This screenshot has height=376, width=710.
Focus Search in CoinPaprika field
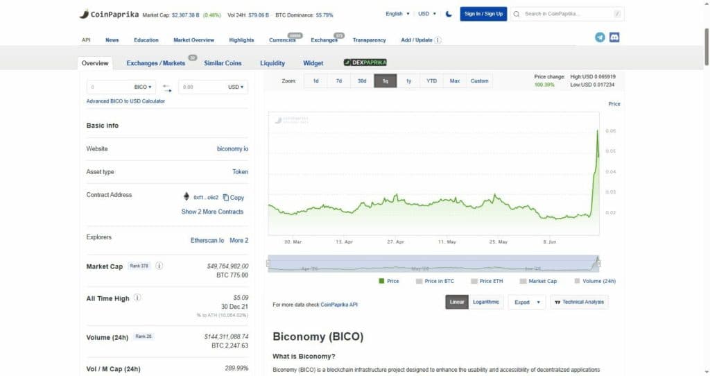[x=567, y=14]
